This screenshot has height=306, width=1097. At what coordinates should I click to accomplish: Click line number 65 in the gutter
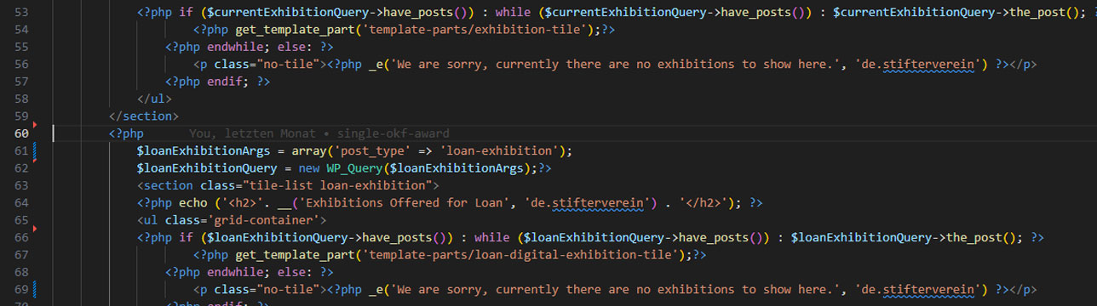pos(22,220)
